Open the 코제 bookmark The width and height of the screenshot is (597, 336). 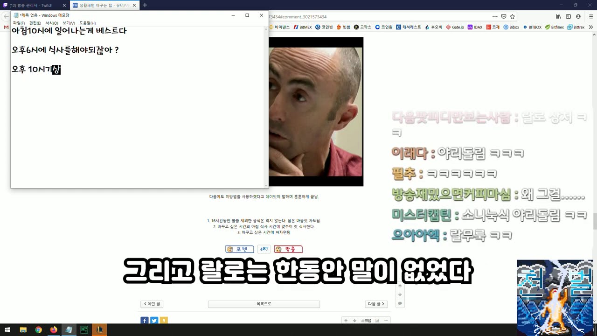coord(493,27)
